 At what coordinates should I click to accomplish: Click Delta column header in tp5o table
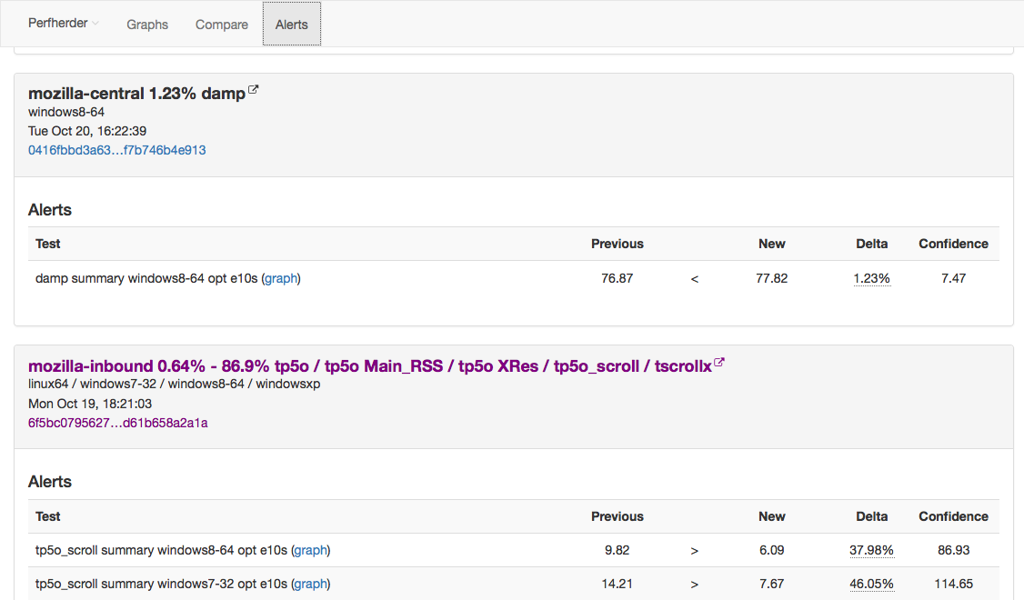pyautogui.click(x=871, y=516)
